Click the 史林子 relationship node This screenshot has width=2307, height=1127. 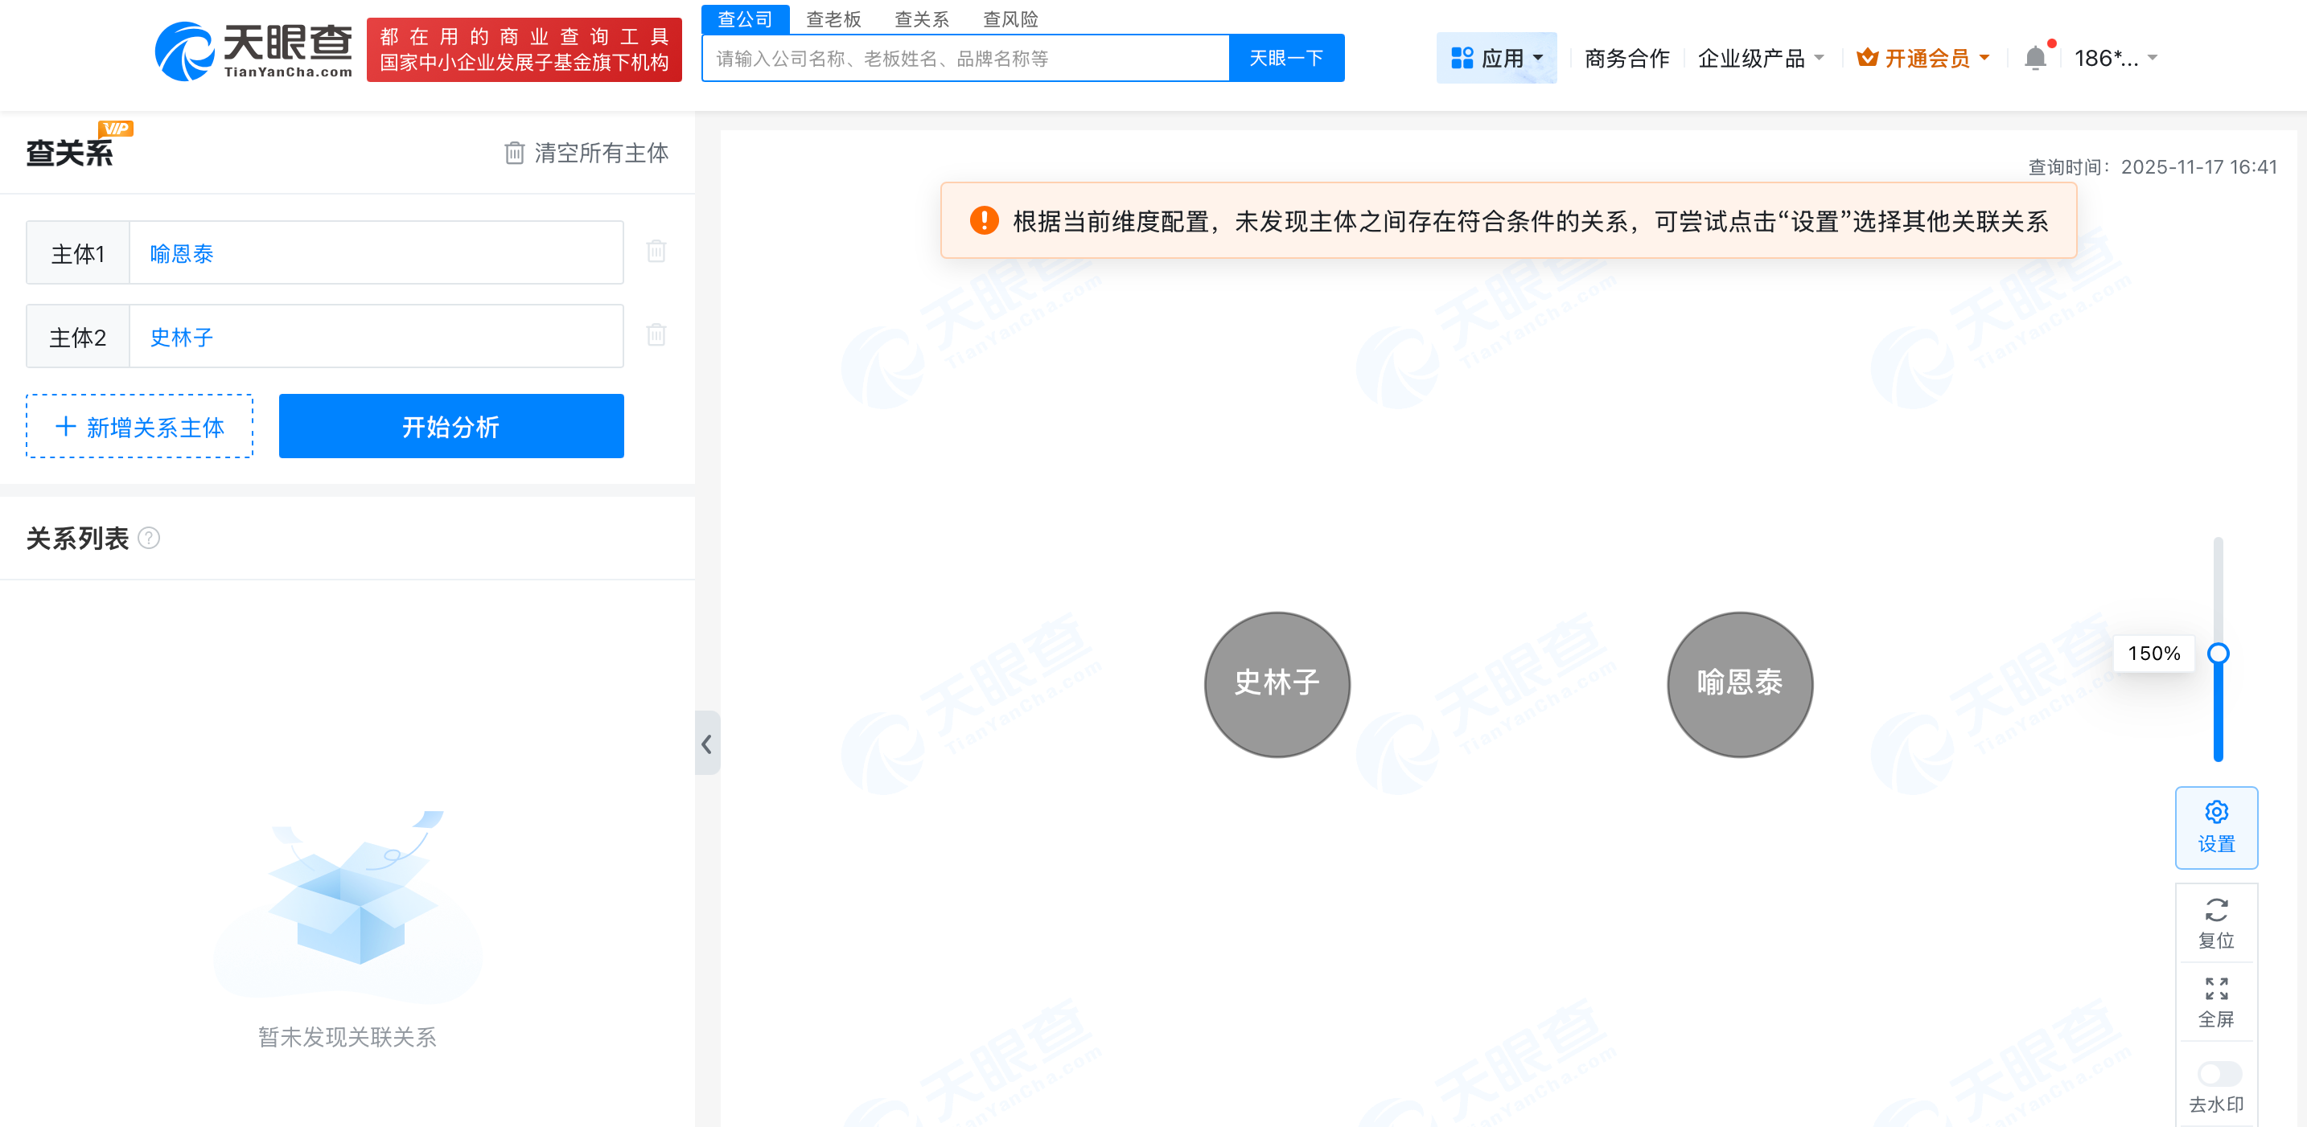click(x=1277, y=685)
